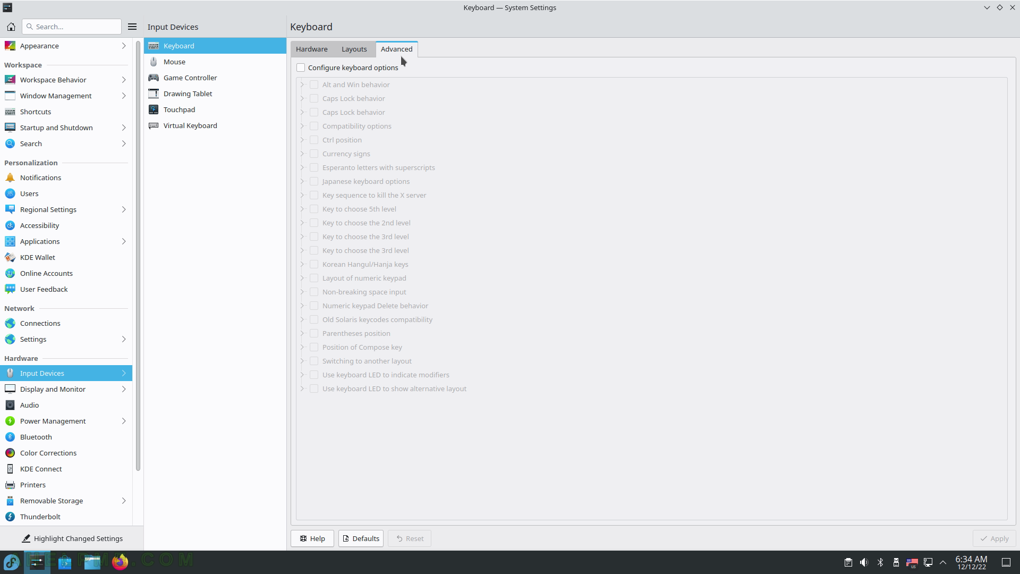Expand Parentheses position row
Image resolution: width=1020 pixels, height=574 pixels.
[x=302, y=333]
